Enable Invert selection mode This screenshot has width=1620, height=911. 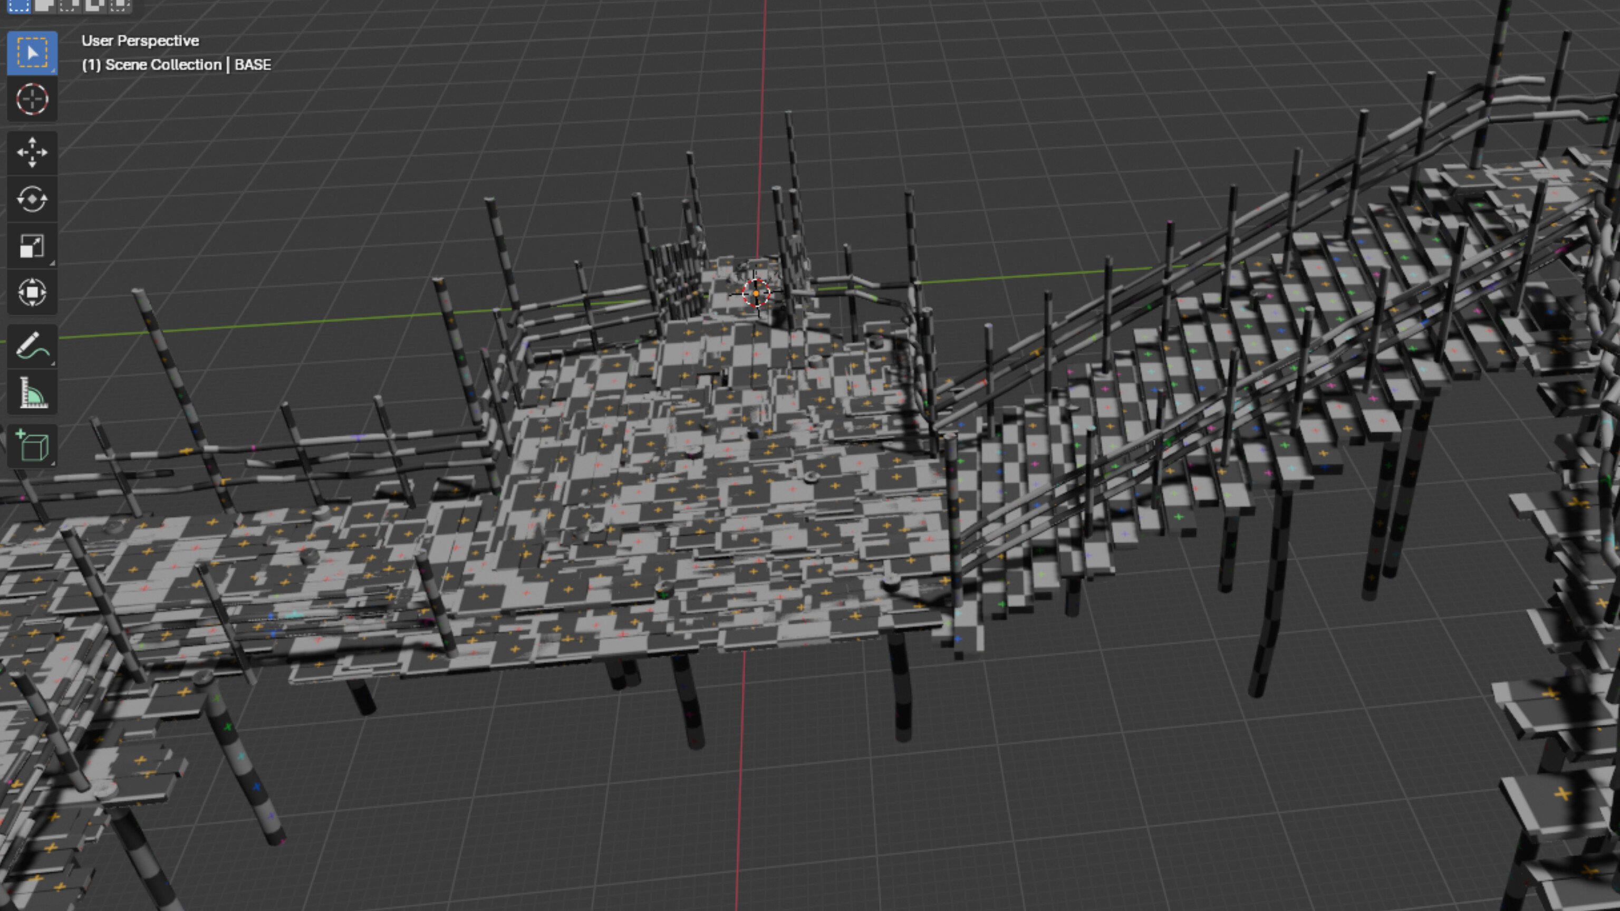[x=94, y=6]
